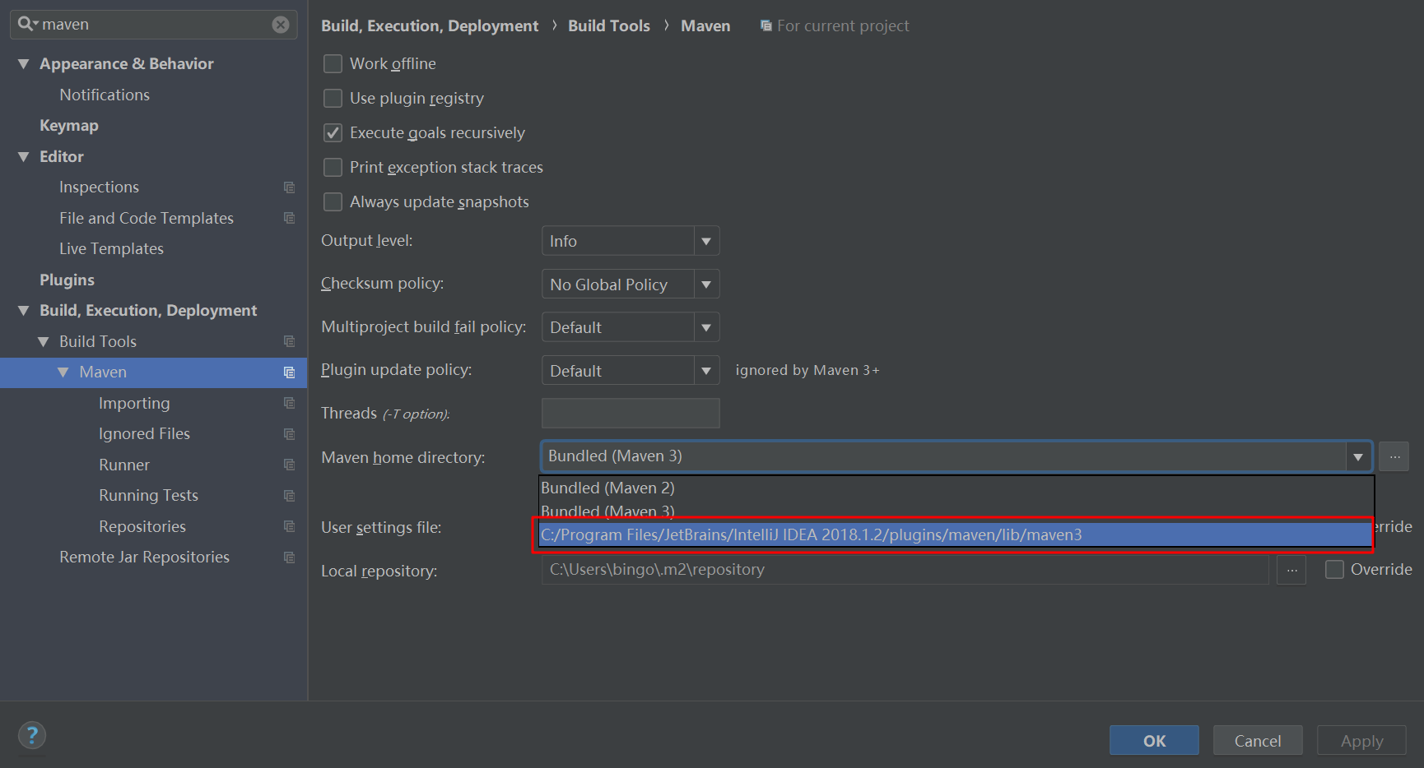1424x768 pixels.
Task: Click project-level icon on the Maven row
Action: pos(289,372)
